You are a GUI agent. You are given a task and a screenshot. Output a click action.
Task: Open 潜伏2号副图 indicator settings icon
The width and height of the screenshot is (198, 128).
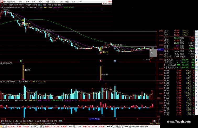1,63
